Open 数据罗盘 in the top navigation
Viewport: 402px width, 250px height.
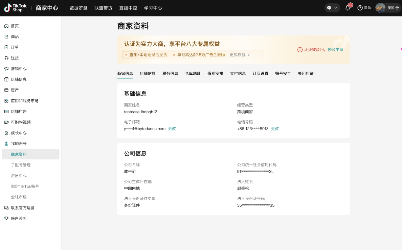(x=79, y=8)
